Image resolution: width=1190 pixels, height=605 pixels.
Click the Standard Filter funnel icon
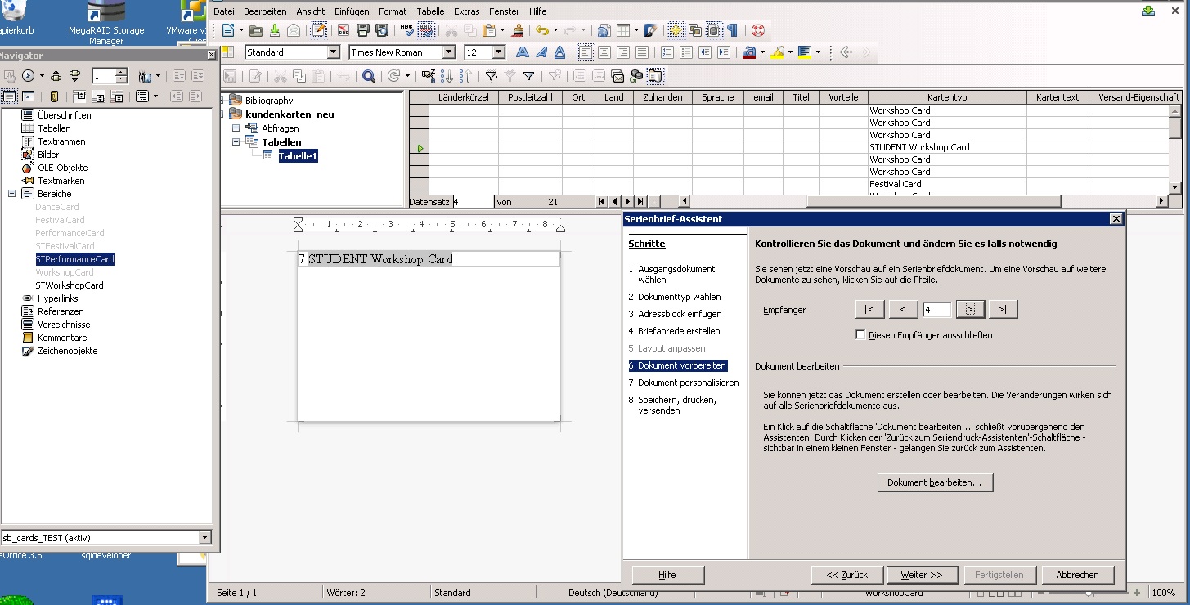[x=528, y=76]
